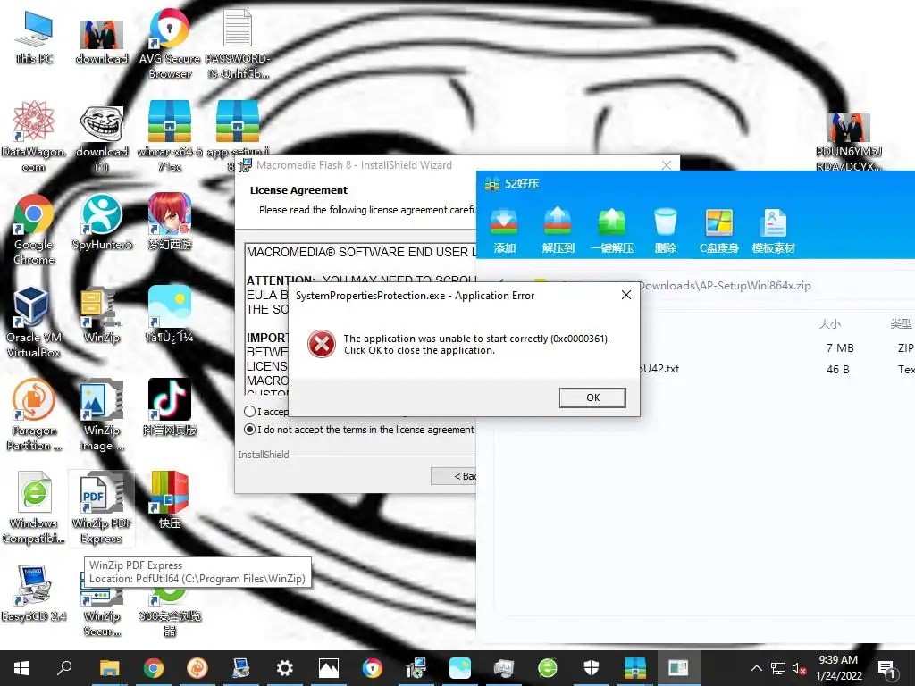This screenshot has width=915, height=686.
Task: Close the SystemPropertiesProtection error dialog
Action: [626, 295]
